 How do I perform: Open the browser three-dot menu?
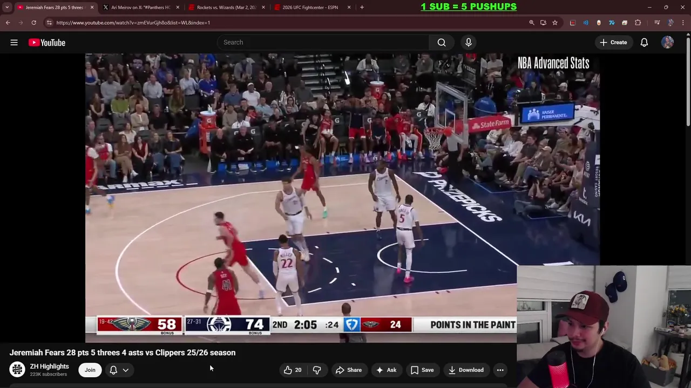click(683, 23)
